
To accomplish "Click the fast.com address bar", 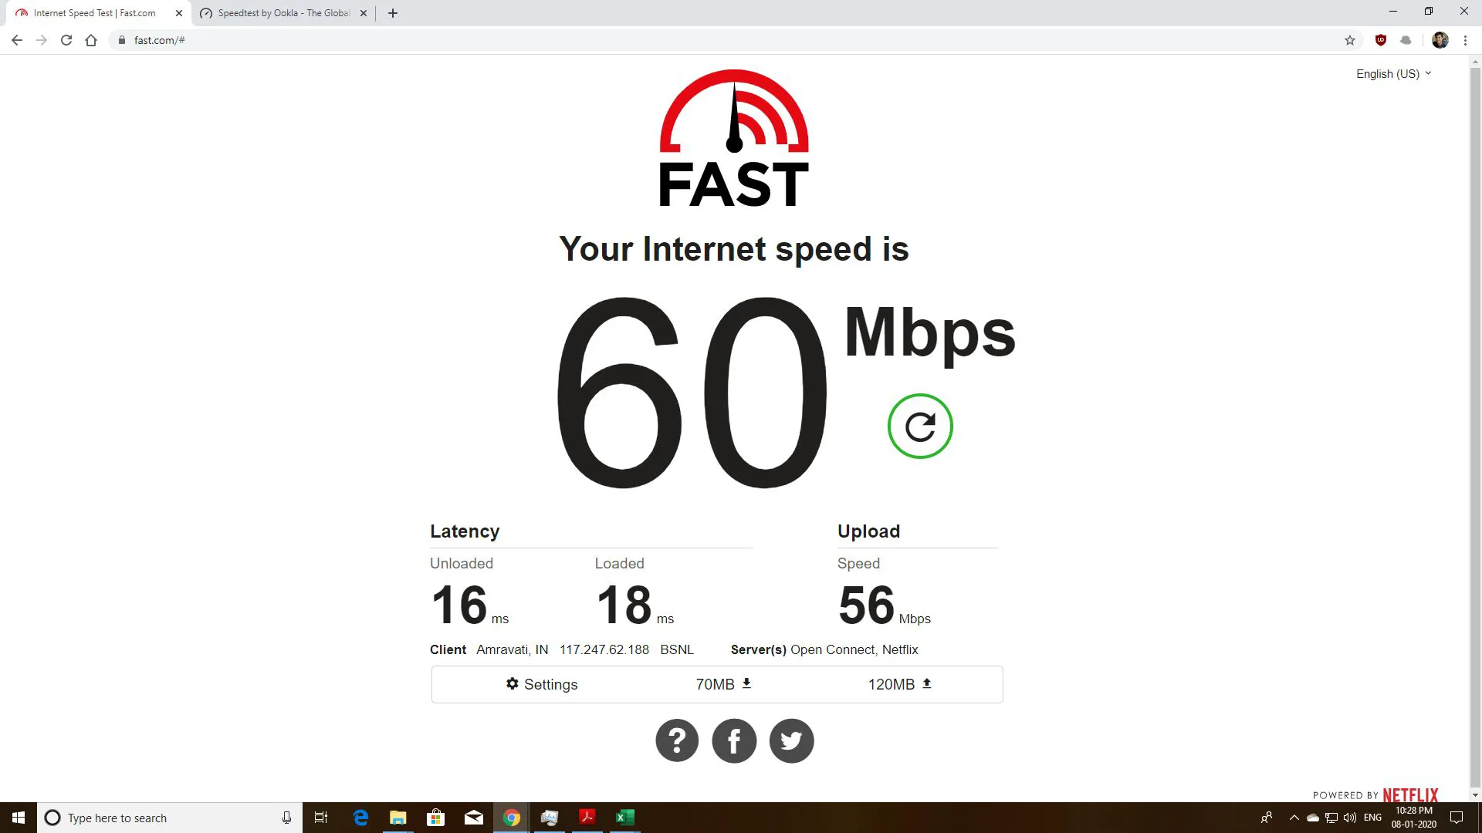I will [726, 40].
